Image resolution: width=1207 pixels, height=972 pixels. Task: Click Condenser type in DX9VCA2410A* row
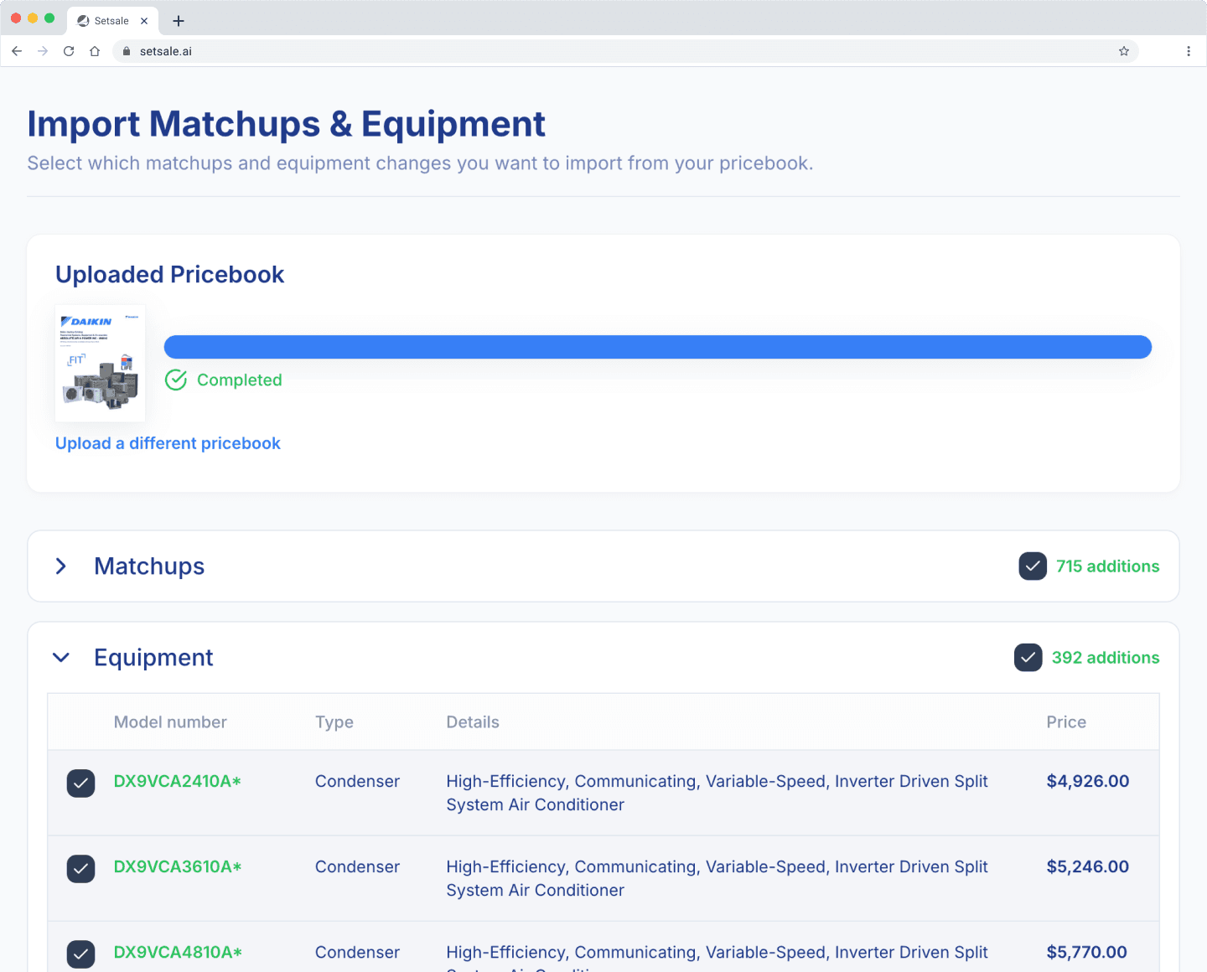(357, 781)
